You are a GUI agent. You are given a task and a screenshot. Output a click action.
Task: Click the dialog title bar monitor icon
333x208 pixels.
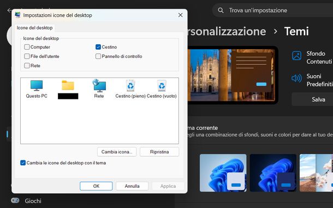(17, 15)
